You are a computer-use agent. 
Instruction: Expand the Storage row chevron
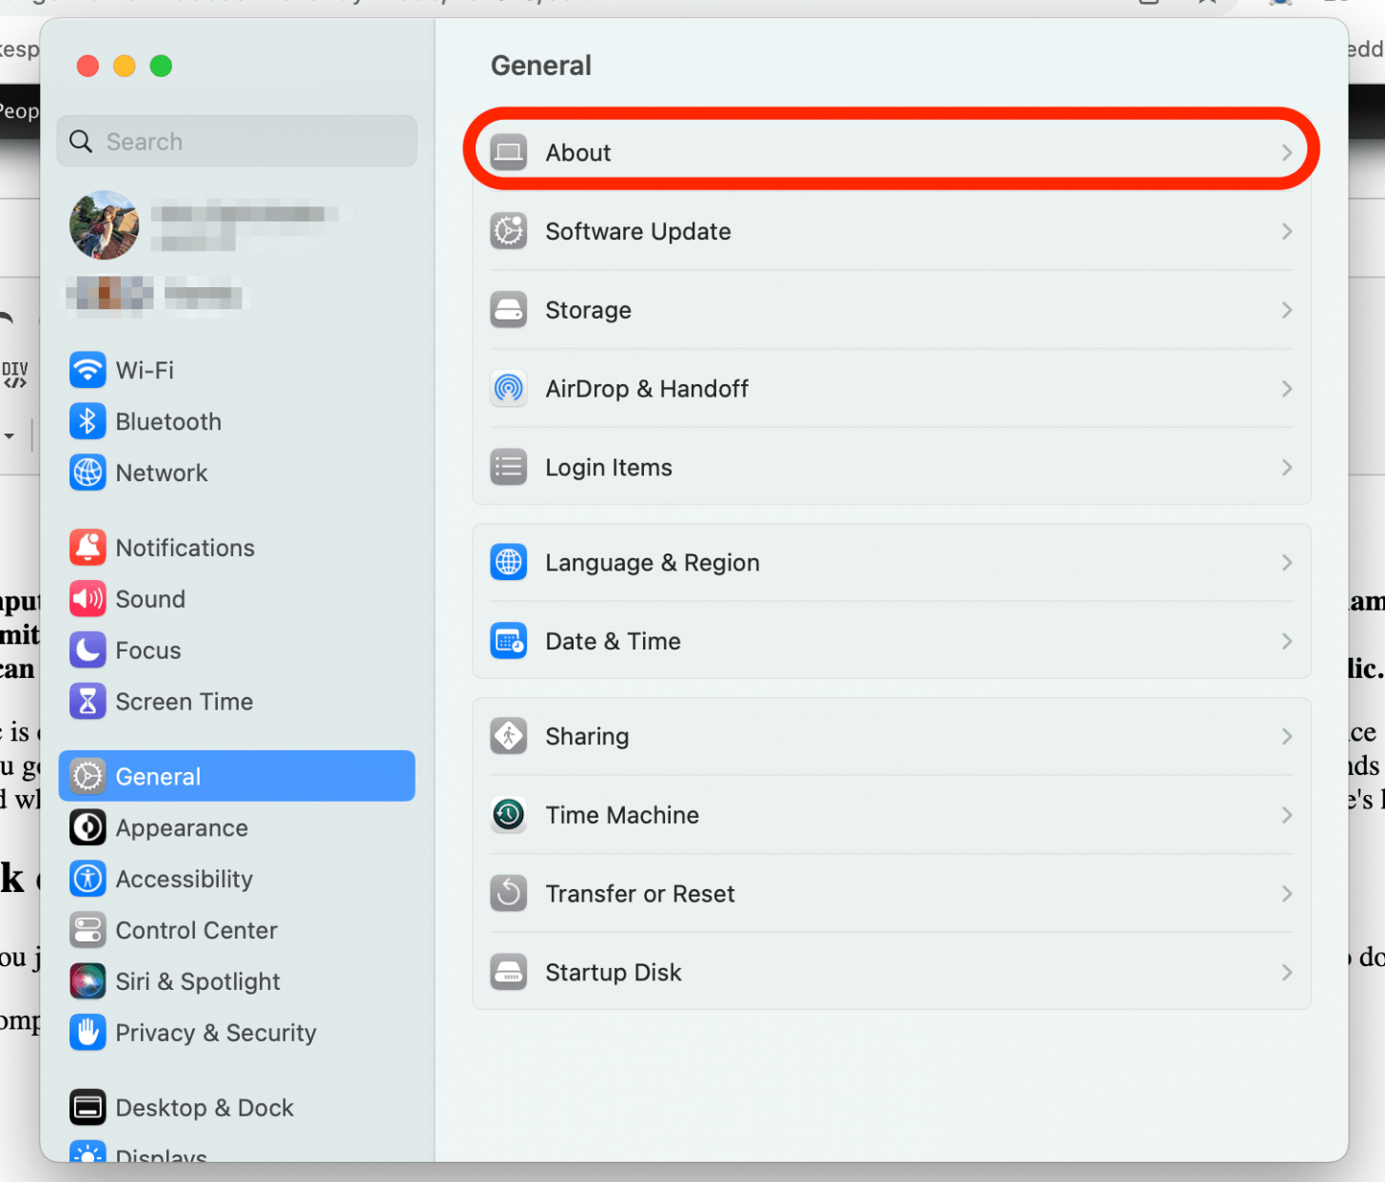(x=1286, y=311)
